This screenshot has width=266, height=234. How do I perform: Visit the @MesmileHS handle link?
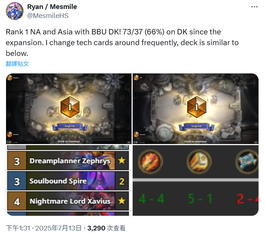tap(48, 16)
